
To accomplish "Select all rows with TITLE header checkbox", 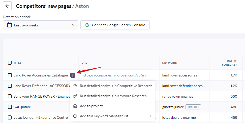I will point(10,63).
